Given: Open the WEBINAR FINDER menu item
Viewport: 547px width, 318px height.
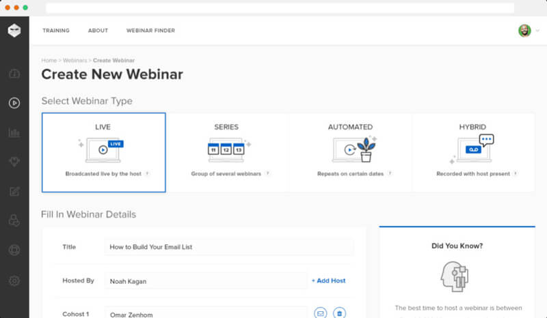Looking at the screenshot, I should click(150, 31).
